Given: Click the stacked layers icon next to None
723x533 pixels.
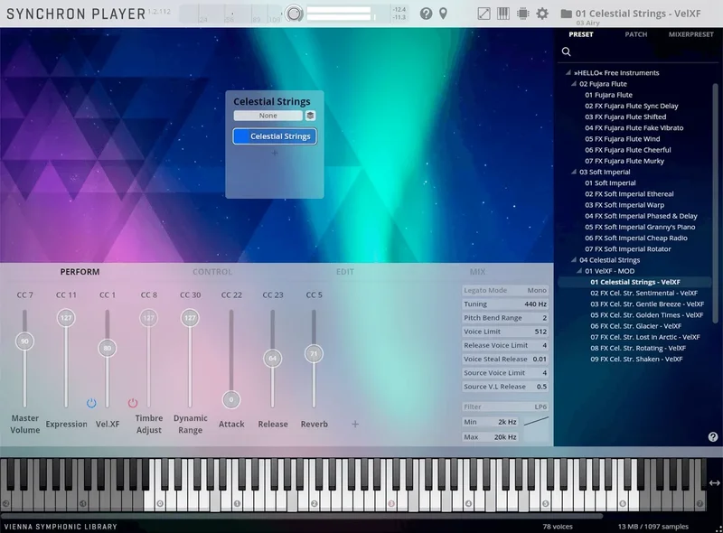Looking at the screenshot, I should tap(310, 116).
